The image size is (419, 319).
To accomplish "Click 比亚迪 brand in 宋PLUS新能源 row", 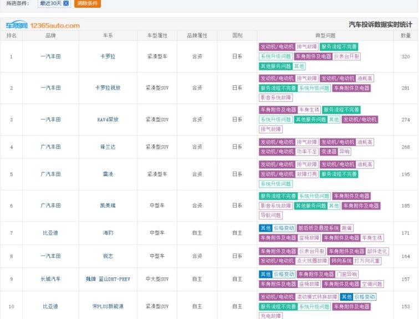I will pos(50,306).
